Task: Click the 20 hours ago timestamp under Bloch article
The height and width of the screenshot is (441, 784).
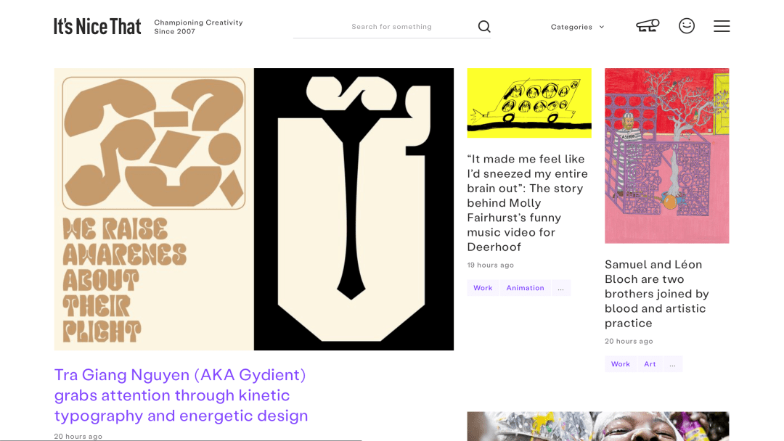Action: click(x=629, y=341)
